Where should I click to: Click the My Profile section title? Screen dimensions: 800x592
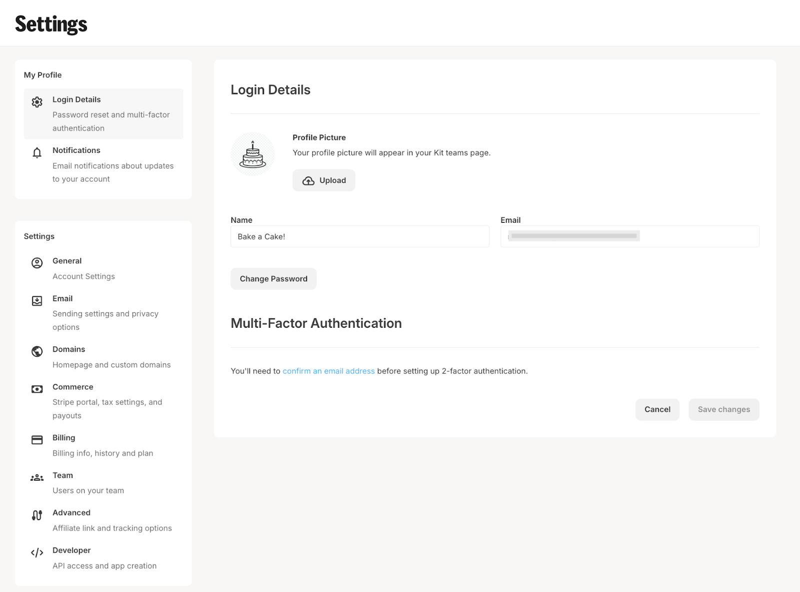coord(43,75)
